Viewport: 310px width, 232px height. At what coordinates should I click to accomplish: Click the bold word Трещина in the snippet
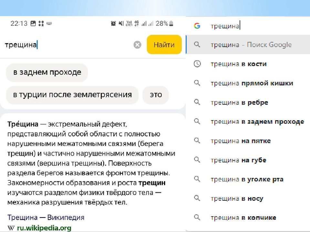23,124
